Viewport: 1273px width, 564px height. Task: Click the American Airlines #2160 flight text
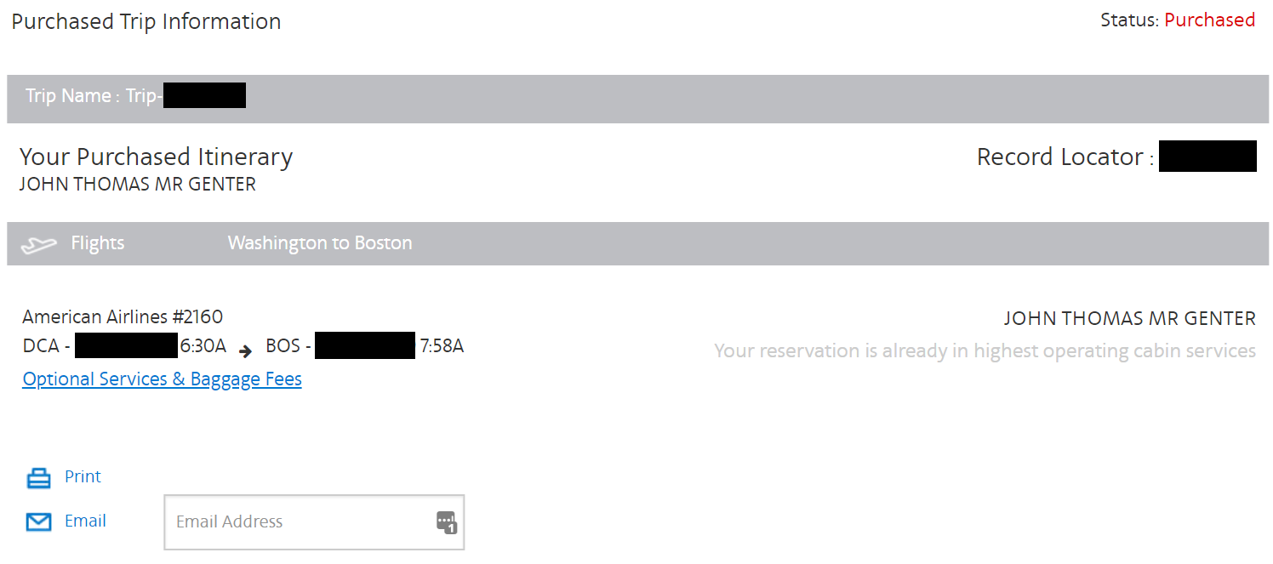tap(123, 317)
